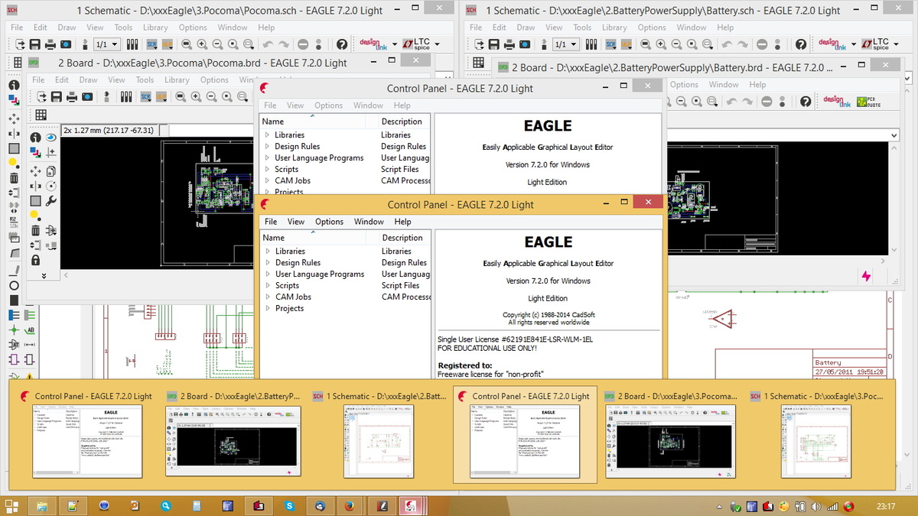Open File menu in front Control Panel

coord(271,222)
